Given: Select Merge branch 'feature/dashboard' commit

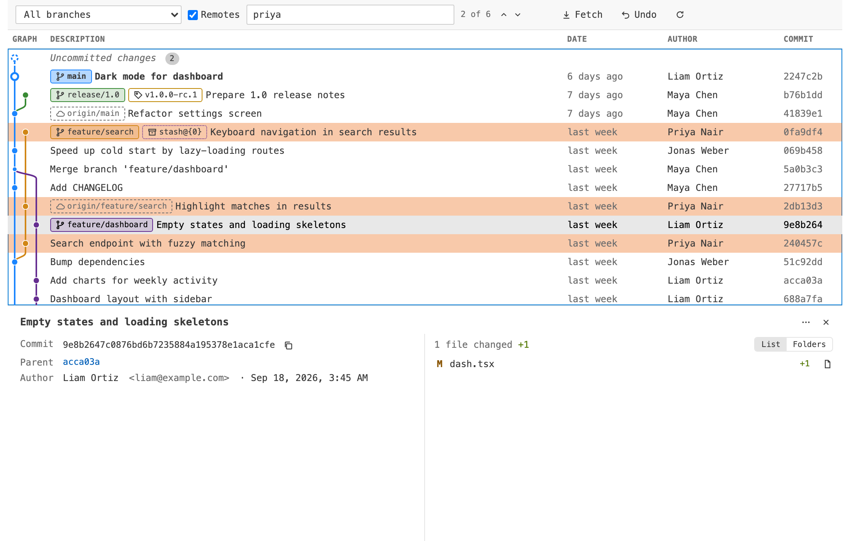Looking at the screenshot, I should [425, 169].
